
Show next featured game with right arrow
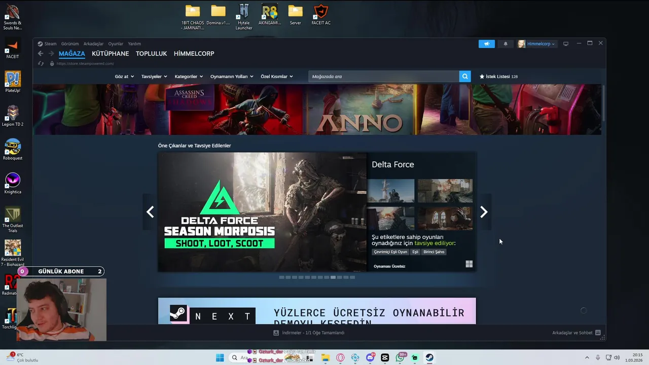[484, 212]
